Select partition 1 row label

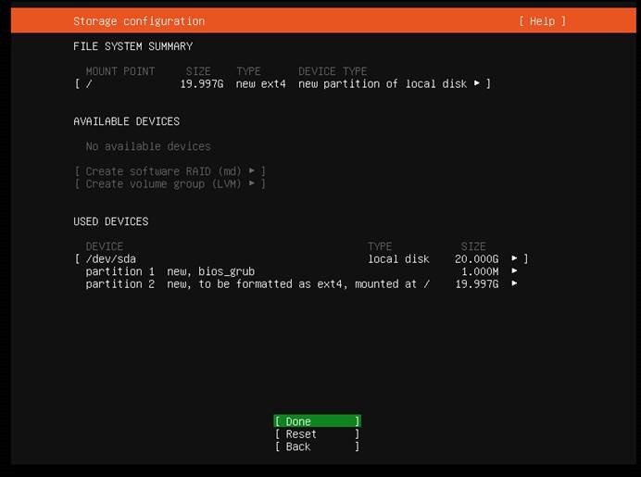(120, 271)
